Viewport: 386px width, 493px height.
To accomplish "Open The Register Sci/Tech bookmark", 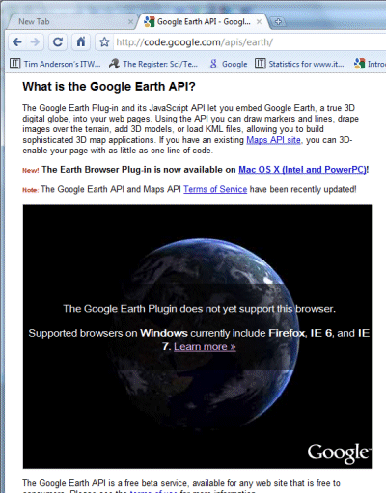I will coord(153,64).
